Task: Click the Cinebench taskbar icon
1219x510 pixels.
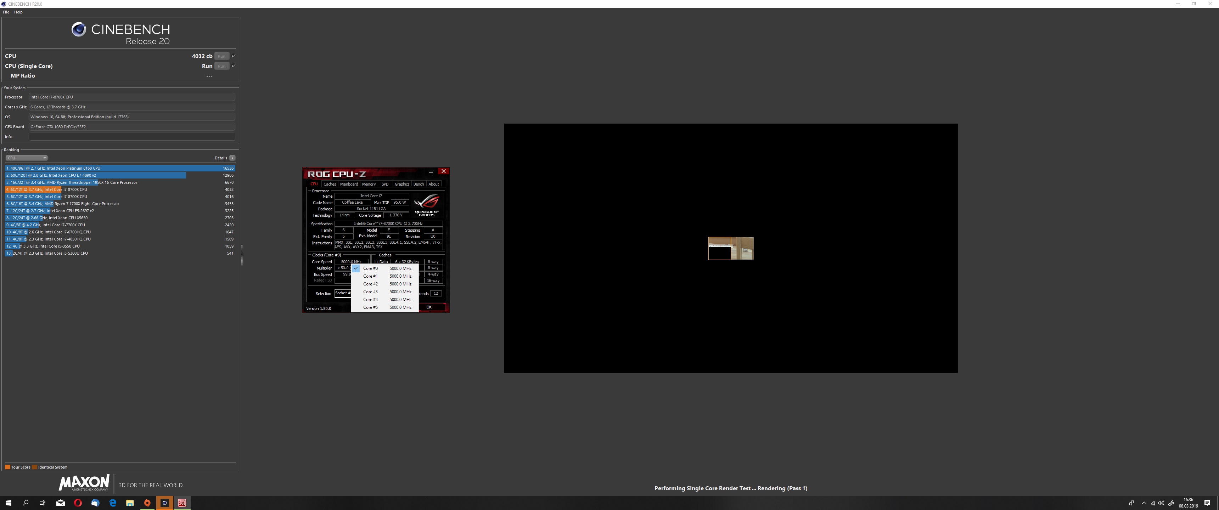Action: 164,503
